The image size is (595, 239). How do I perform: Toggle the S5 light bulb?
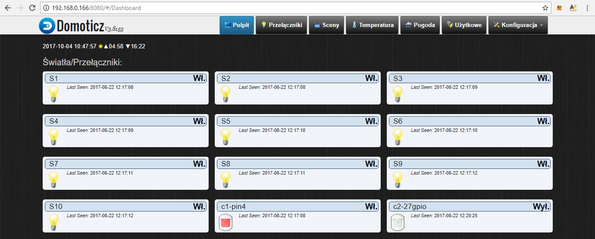[225, 137]
